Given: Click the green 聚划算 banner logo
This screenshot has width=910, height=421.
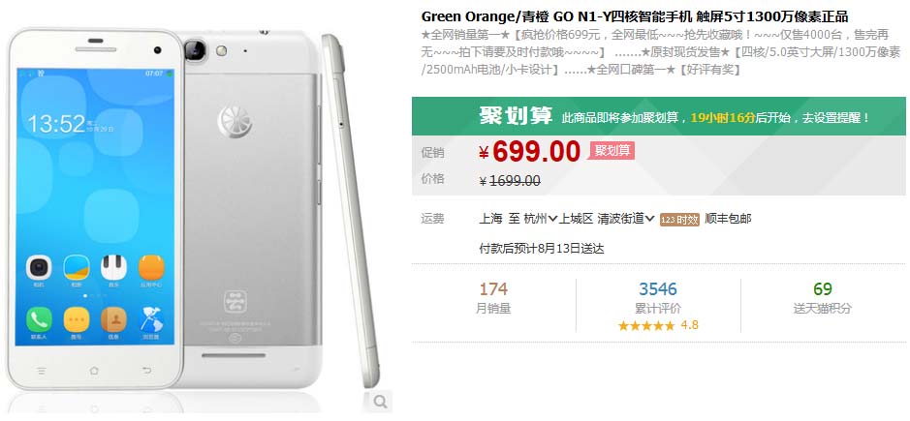Looking at the screenshot, I should [x=516, y=115].
